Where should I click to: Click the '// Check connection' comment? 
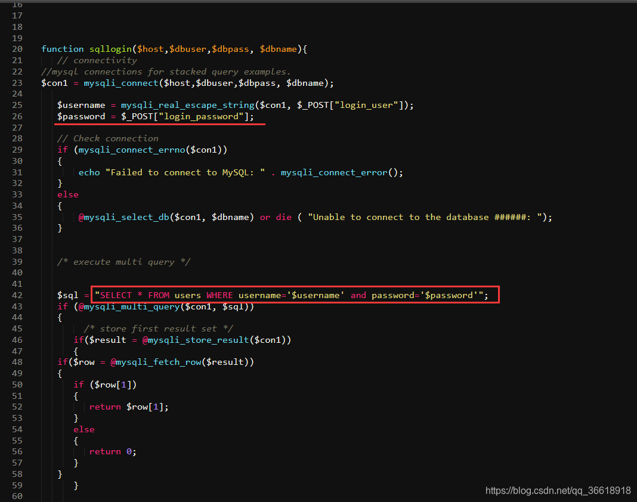point(107,138)
